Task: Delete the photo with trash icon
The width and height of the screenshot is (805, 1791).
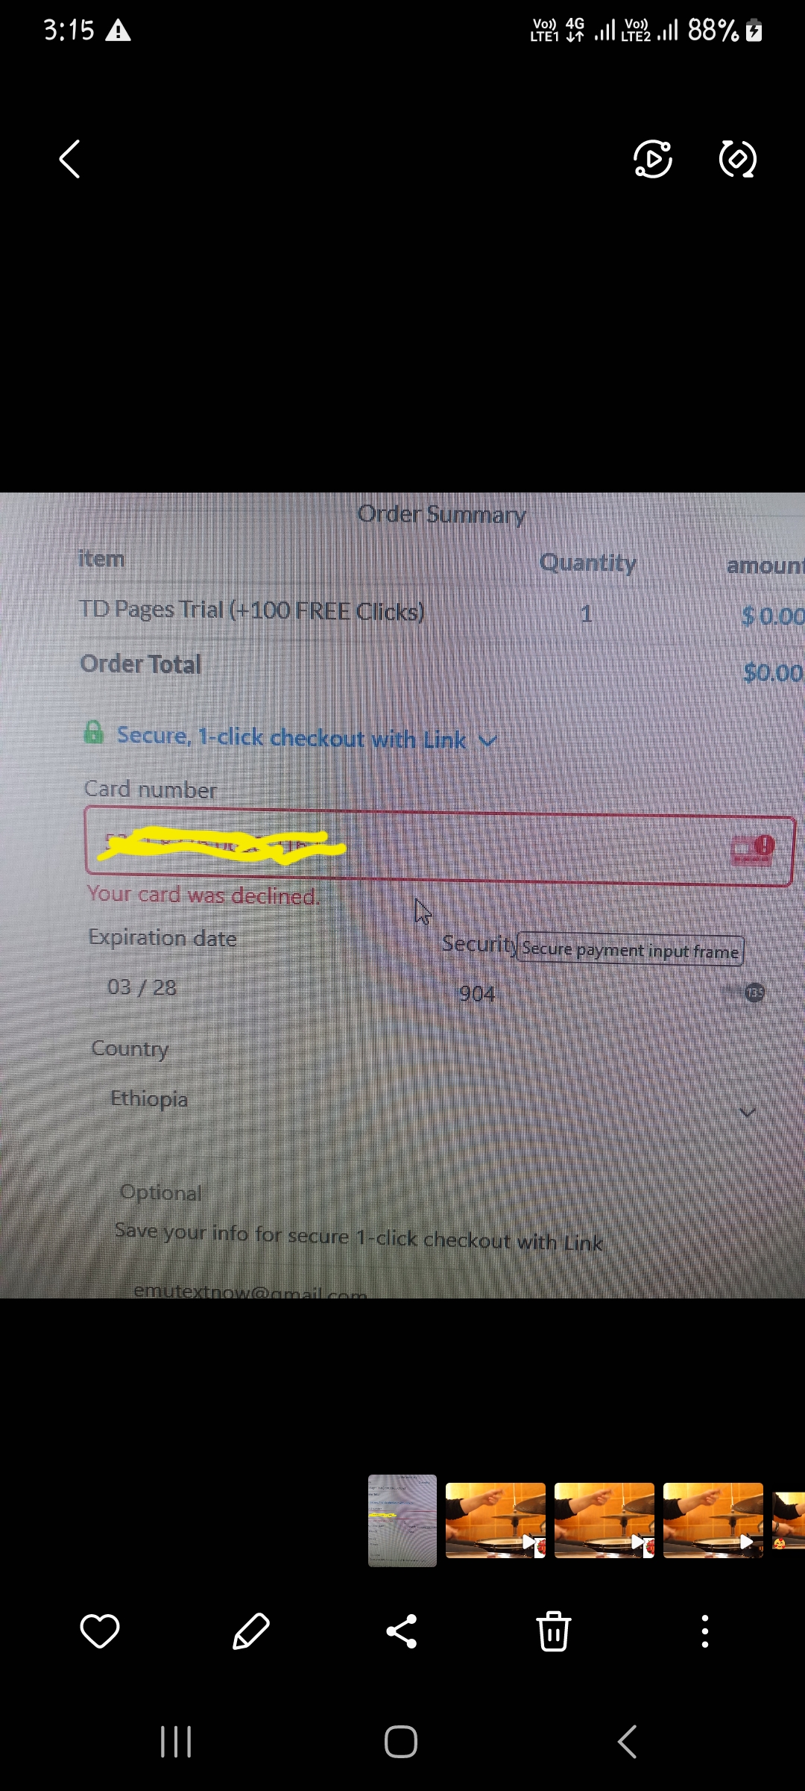Action: 554,1631
